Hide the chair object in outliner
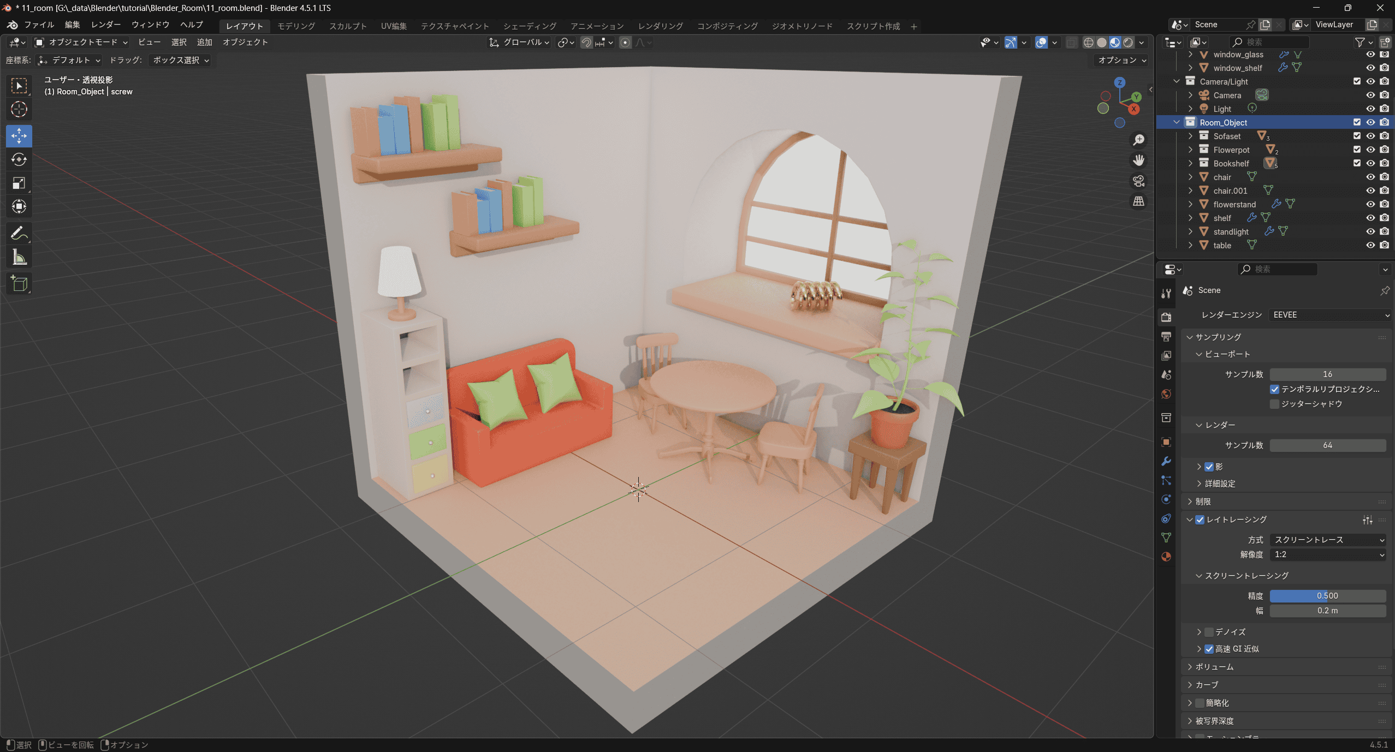Viewport: 1395px width, 752px height. point(1370,177)
